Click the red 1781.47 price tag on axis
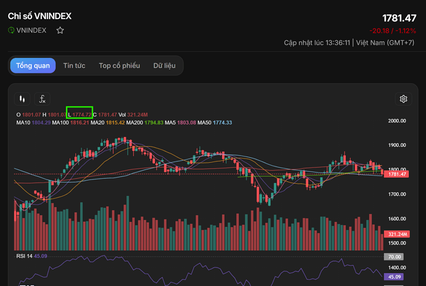Image resolution: width=426 pixels, height=286 pixels. point(396,174)
